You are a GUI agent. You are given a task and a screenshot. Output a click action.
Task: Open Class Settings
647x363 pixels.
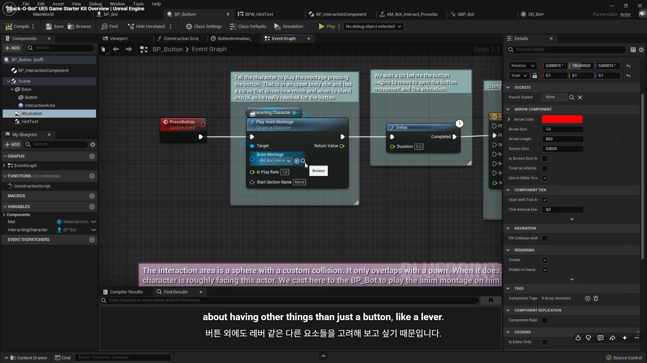(x=204, y=26)
